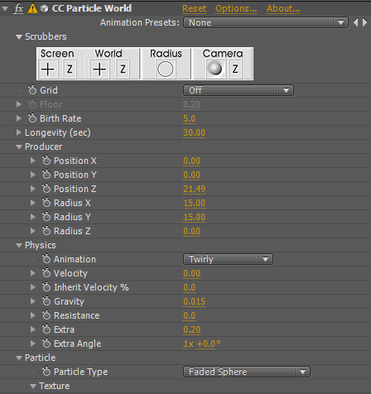Open the Particle Type Faded Sphere dropdown

tap(247, 372)
